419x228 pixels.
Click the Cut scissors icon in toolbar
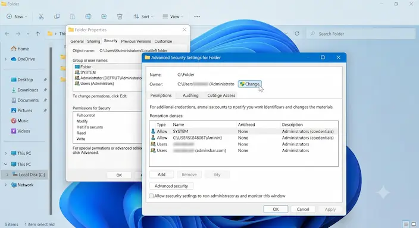pyautogui.click(x=41, y=17)
